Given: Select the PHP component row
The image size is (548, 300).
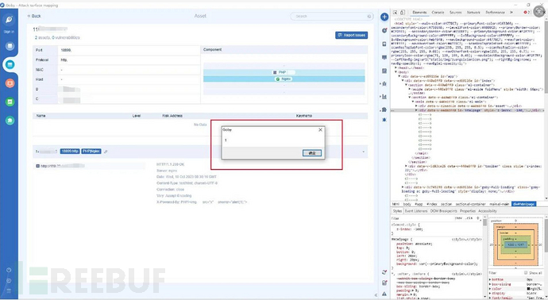Looking at the screenshot, I should click(284, 72).
